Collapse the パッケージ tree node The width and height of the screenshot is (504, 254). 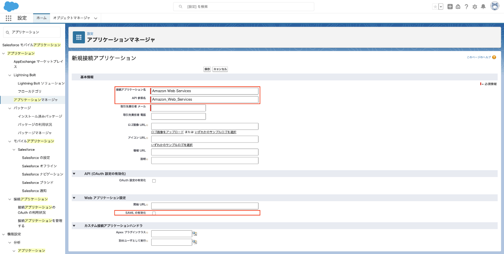point(10,108)
